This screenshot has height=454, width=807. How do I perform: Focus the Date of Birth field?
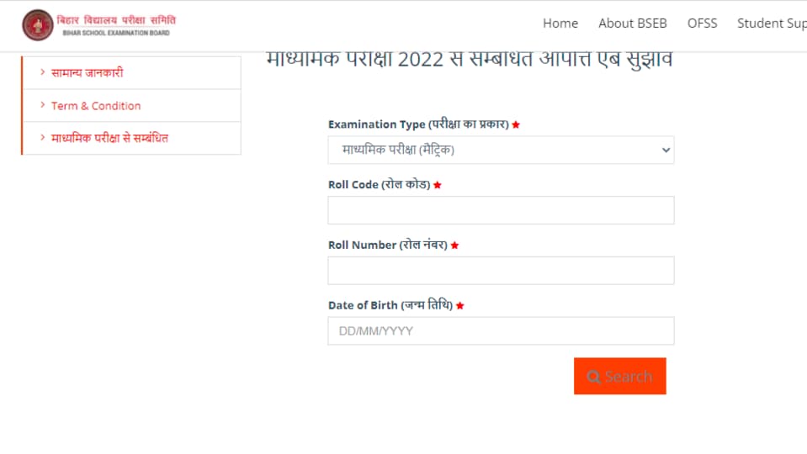(x=501, y=331)
